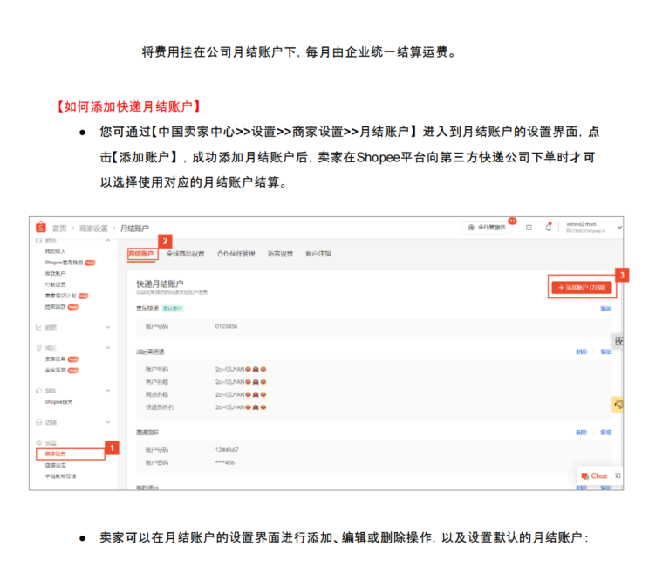This screenshot has width=649, height=567.
Task: Delete the account showing password ****456
Action: (582, 433)
